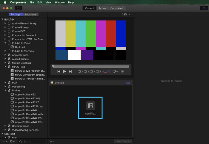Select the Apple ProRes 422 icon
The height and width of the screenshot is (144, 209).
12,94
